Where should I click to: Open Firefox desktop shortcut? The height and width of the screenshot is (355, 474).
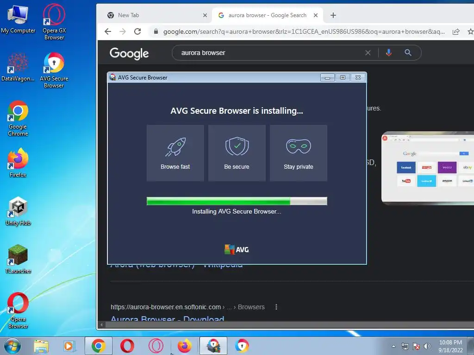tap(18, 162)
